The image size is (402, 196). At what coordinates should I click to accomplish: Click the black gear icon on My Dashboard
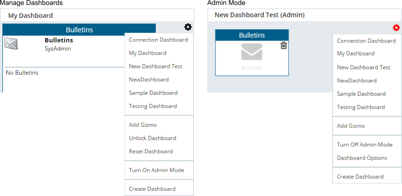(x=188, y=27)
